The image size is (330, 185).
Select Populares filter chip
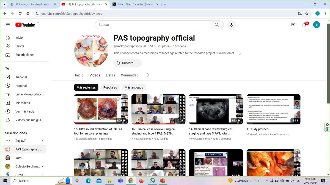pyautogui.click(x=110, y=87)
